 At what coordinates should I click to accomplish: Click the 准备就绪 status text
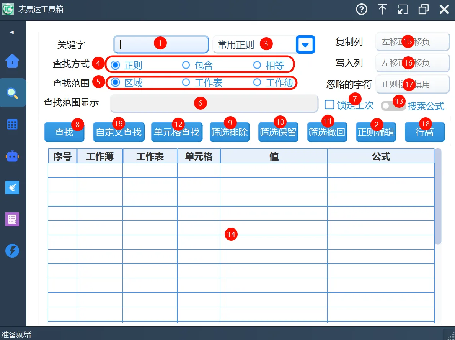point(16,335)
